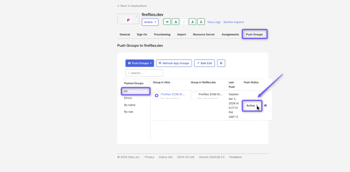350x172 pixels.
Task: Filter pushed groups by Errors
Action: coord(128,98)
